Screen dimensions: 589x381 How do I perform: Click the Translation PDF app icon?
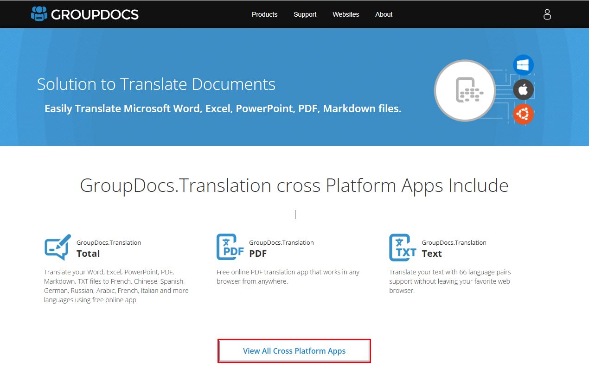[230, 247]
